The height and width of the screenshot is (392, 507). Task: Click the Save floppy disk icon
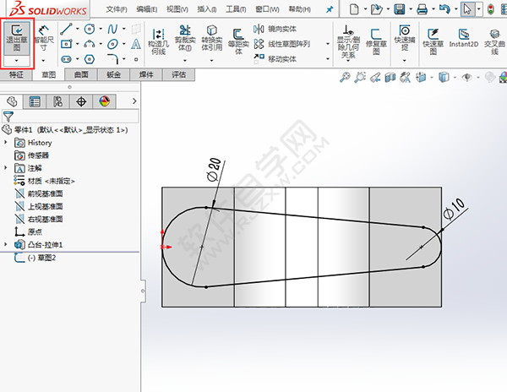coord(399,9)
